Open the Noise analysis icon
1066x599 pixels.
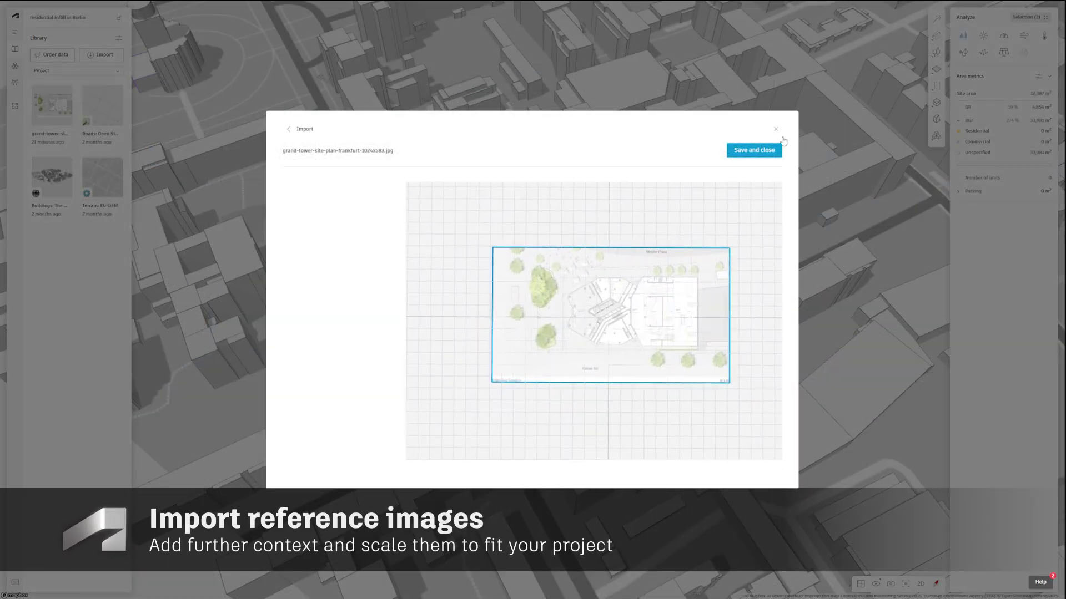click(x=983, y=52)
